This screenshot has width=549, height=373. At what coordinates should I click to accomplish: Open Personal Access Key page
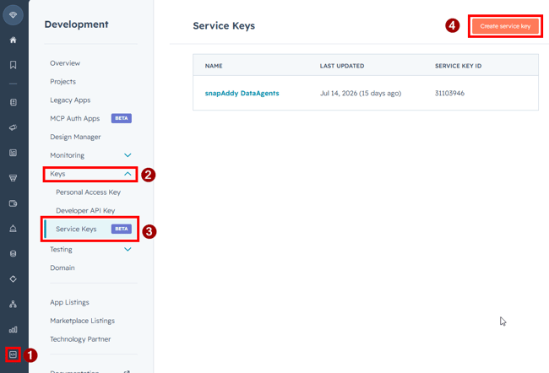88,192
